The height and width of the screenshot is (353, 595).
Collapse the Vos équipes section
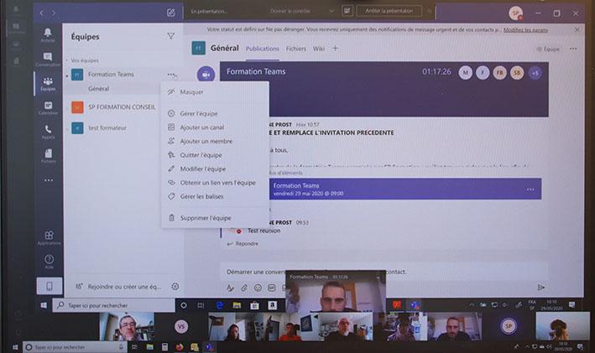pos(67,60)
